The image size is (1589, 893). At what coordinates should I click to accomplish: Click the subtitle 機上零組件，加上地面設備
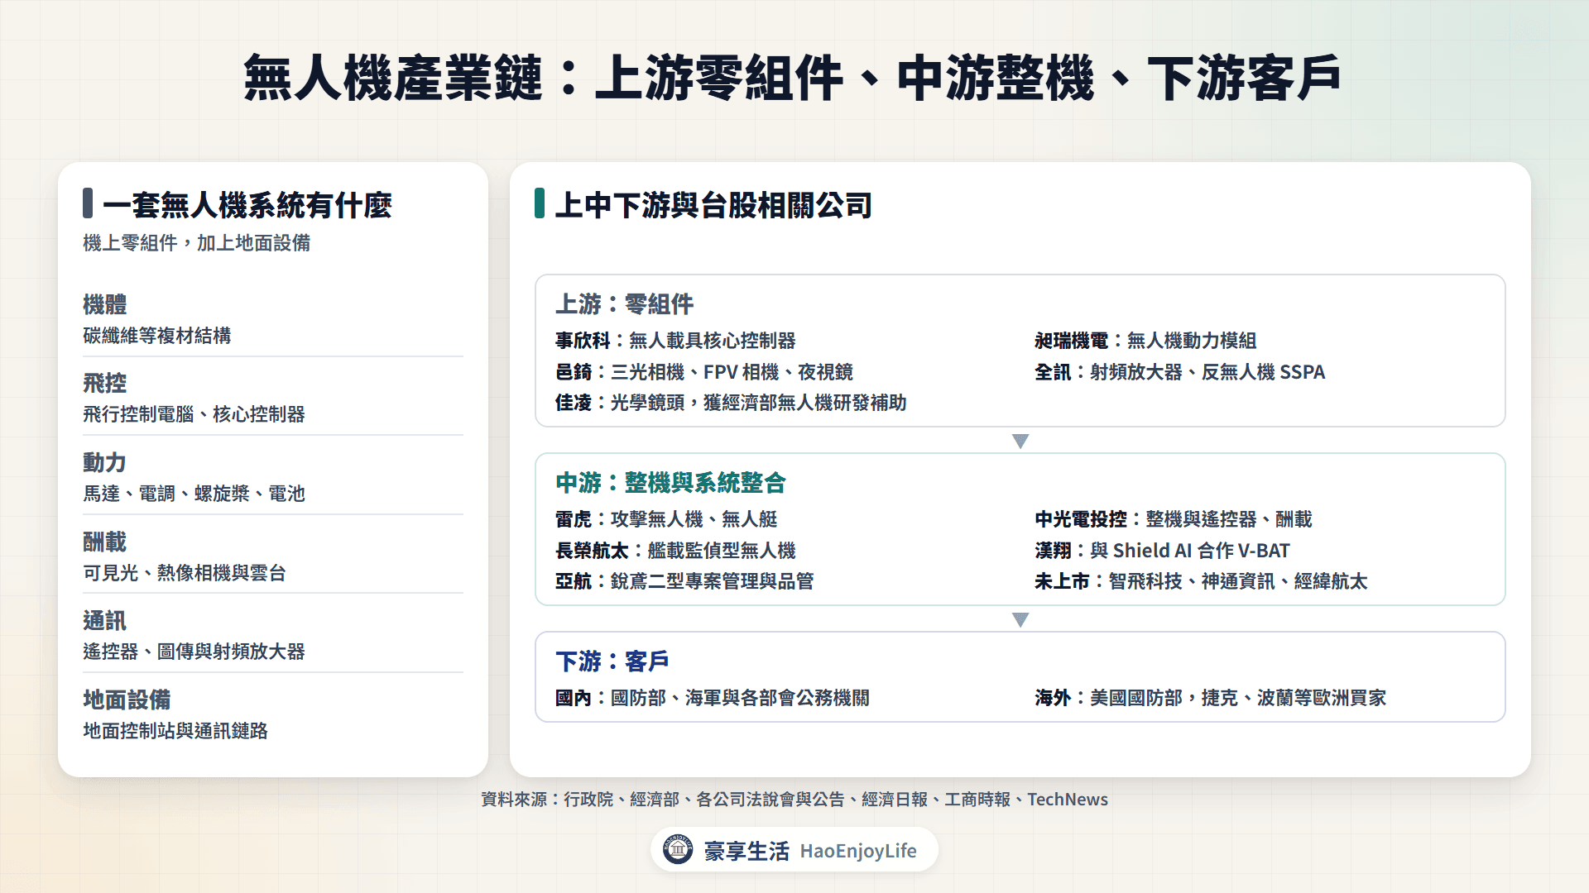[x=197, y=243]
